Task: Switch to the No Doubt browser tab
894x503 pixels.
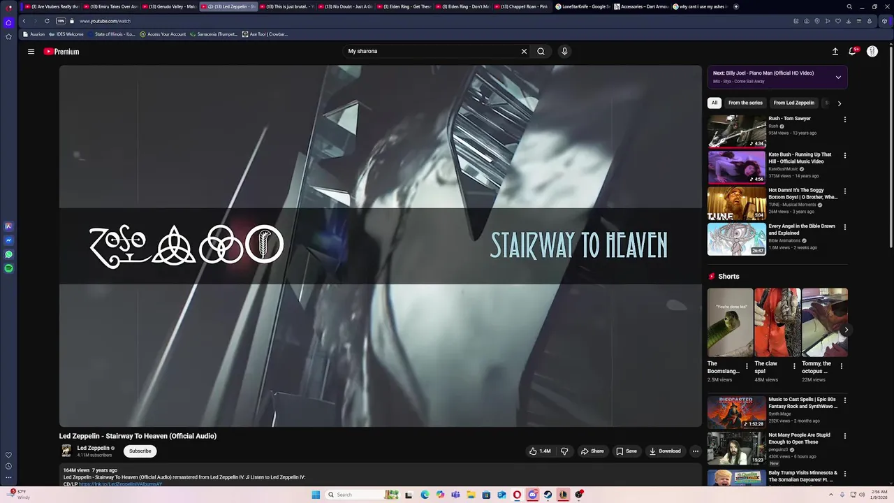Action: [345, 6]
